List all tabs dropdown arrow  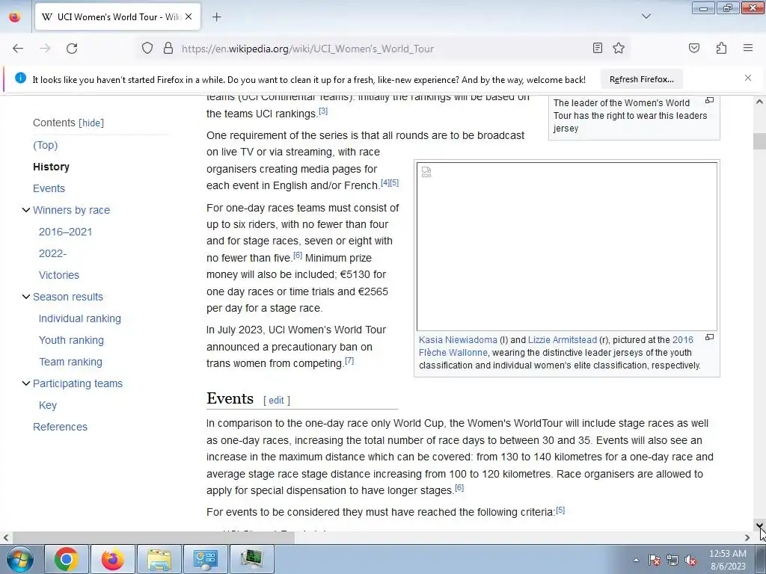(x=646, y=16)
